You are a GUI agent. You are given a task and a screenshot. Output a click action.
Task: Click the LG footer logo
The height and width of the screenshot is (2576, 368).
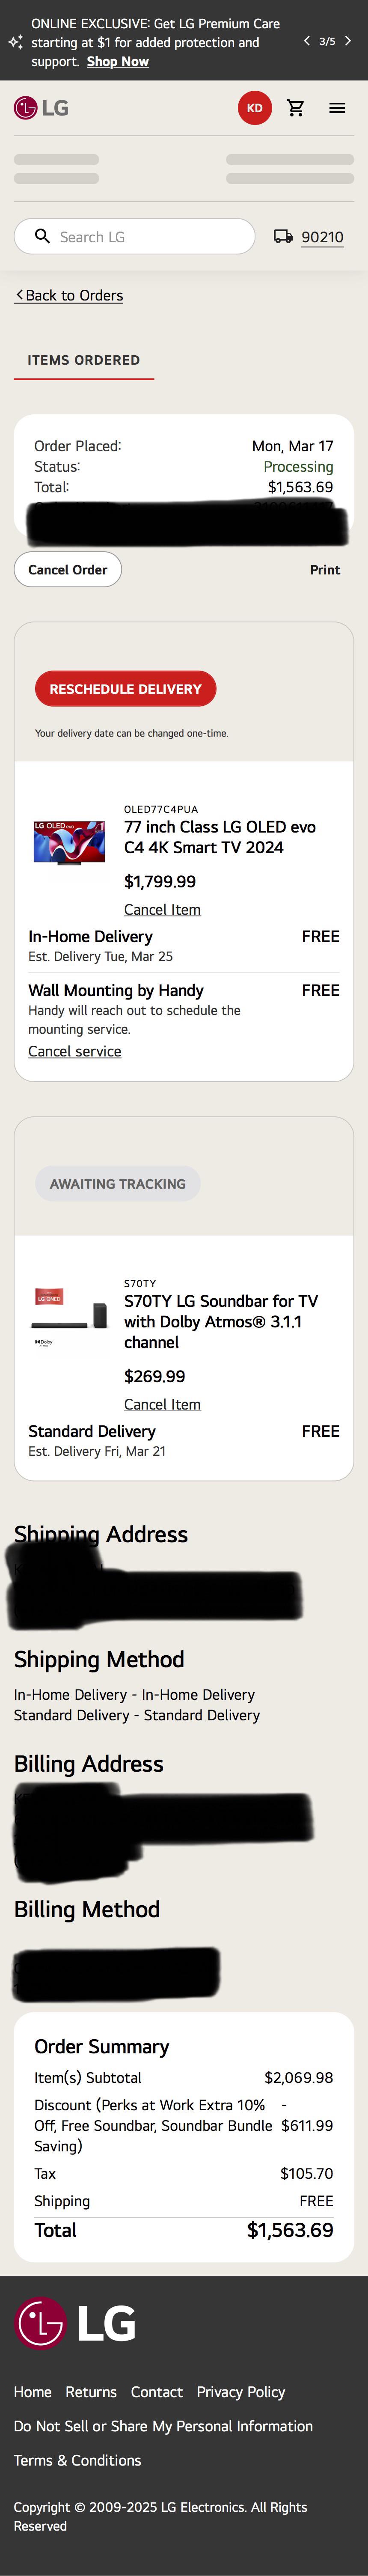(x=75, y=2323)
